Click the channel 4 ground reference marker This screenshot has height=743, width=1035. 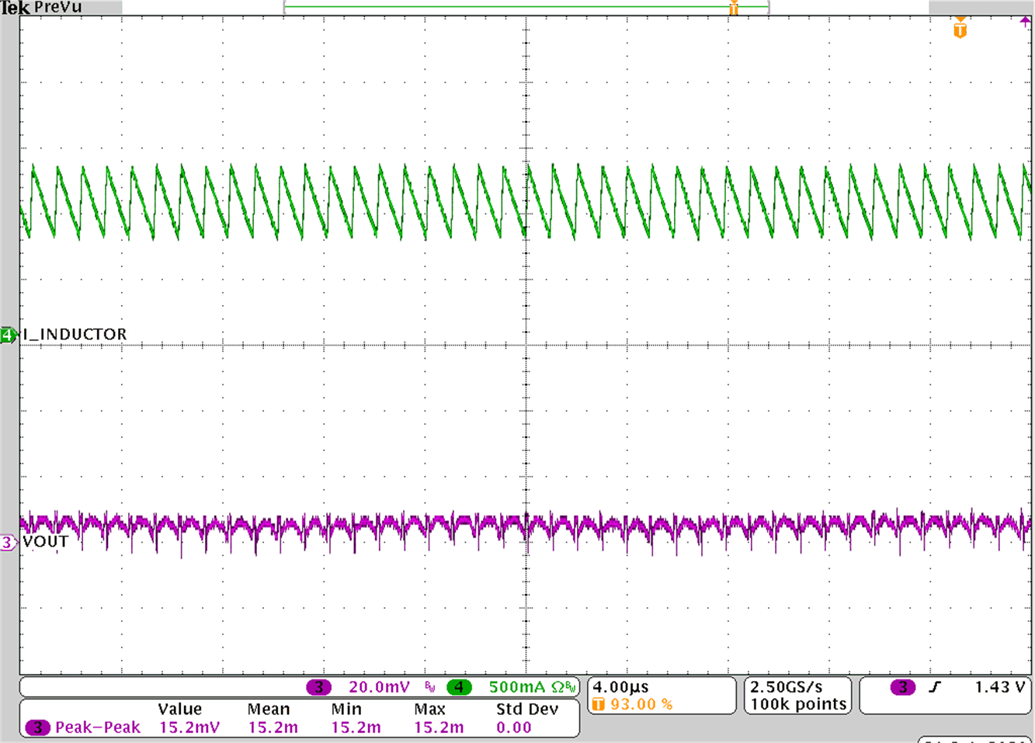(x=8, y=334)
